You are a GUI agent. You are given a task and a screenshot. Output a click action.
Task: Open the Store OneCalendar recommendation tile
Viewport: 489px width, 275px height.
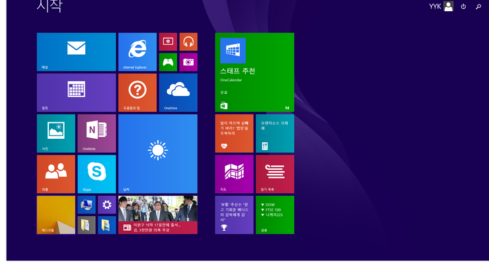click(254, 73)
